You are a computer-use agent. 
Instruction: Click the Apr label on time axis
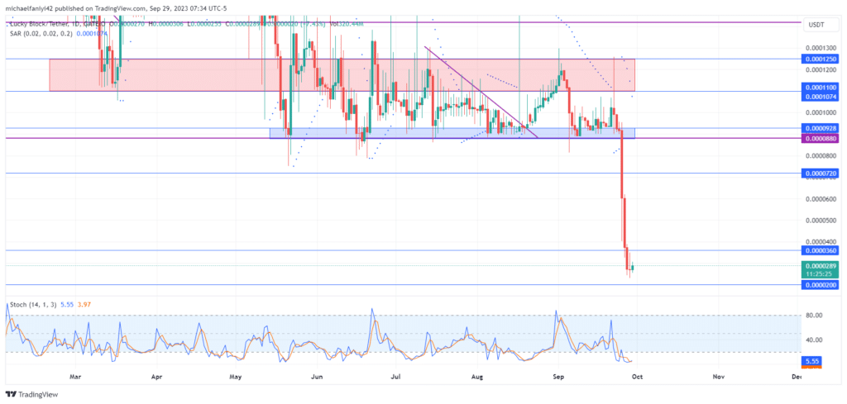(157, 375)
